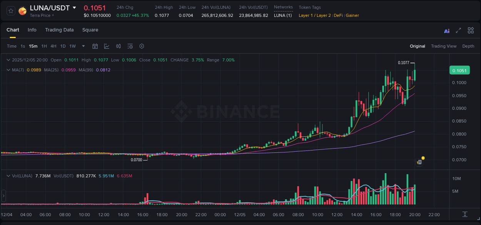Image resolution: width=481 pixels, height=225 pixels.
Task: Open chart settings via hexagon icon
Action: tap(142, 46)
